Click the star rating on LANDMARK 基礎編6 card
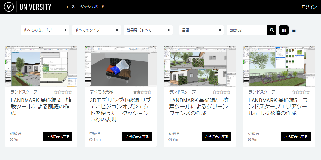The height and width of the screenshot is (160, 321). pyautogui.click(x=222, y=92)
